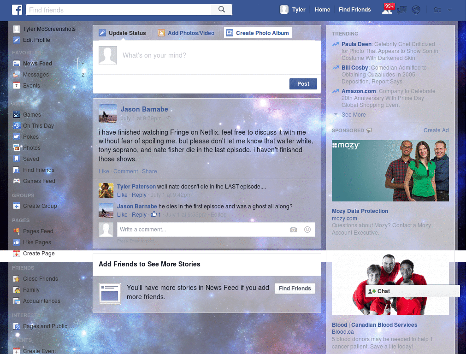Open the notifications globe icon
This screenshot has height=354, width=472.
[416, 10]
